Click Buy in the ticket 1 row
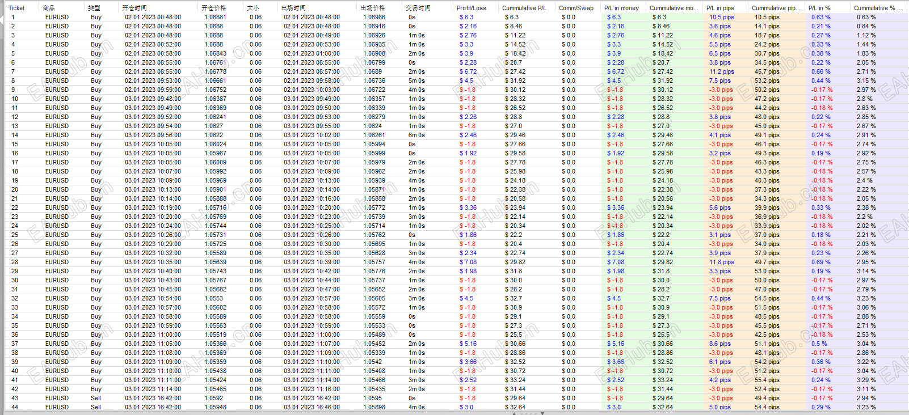Viewport: 909px width, 415px height. [x=96, y=17]
